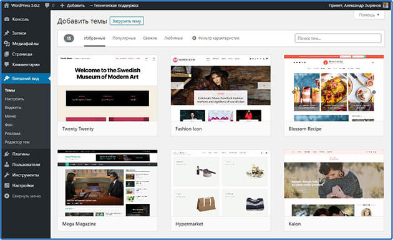Image resolution: width=393 pixels, height=240 pixels.
Task: Click the Записи pin icon
Action: click(x=7, y=33)
